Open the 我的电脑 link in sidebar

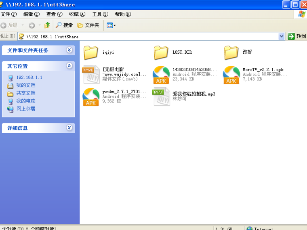pyautogui.click(x=25, y=101)
